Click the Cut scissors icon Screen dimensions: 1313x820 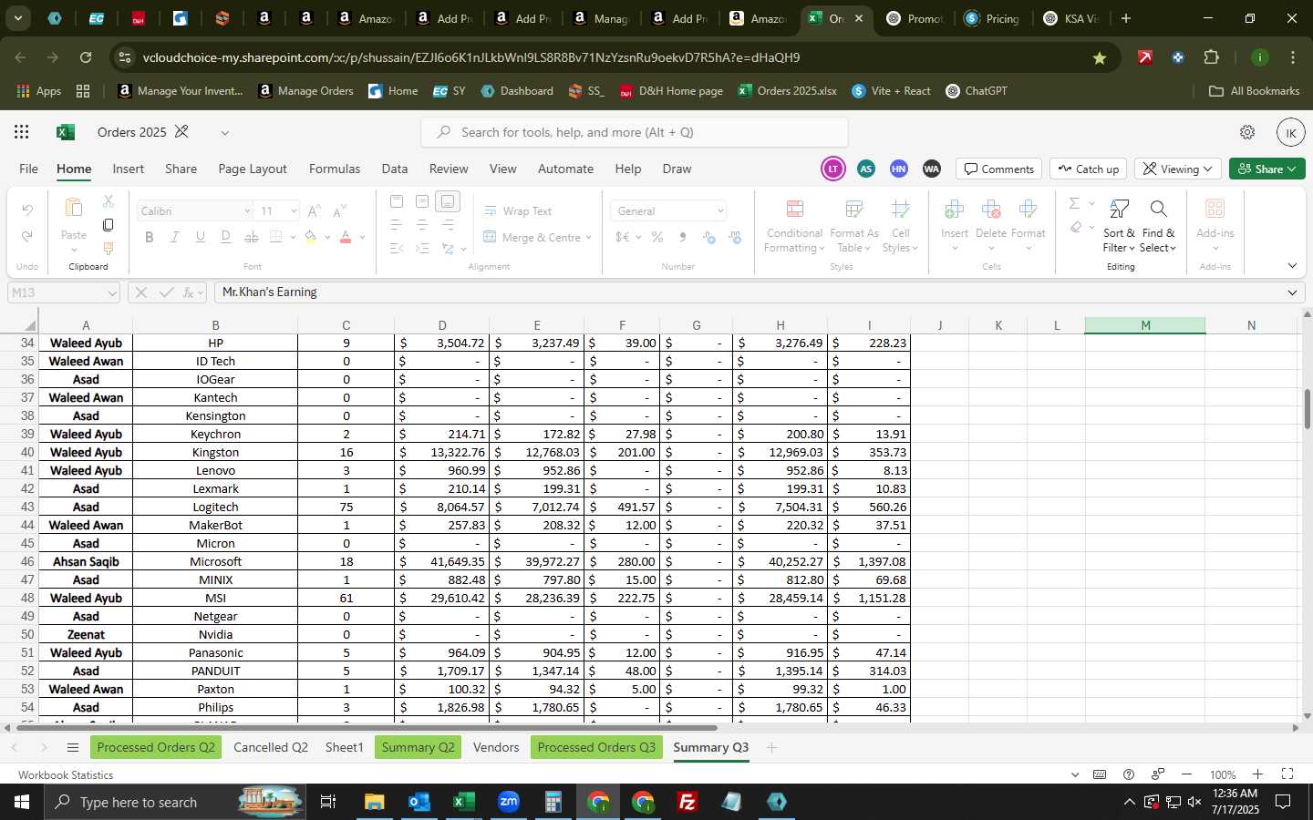[x=109, y=200]
